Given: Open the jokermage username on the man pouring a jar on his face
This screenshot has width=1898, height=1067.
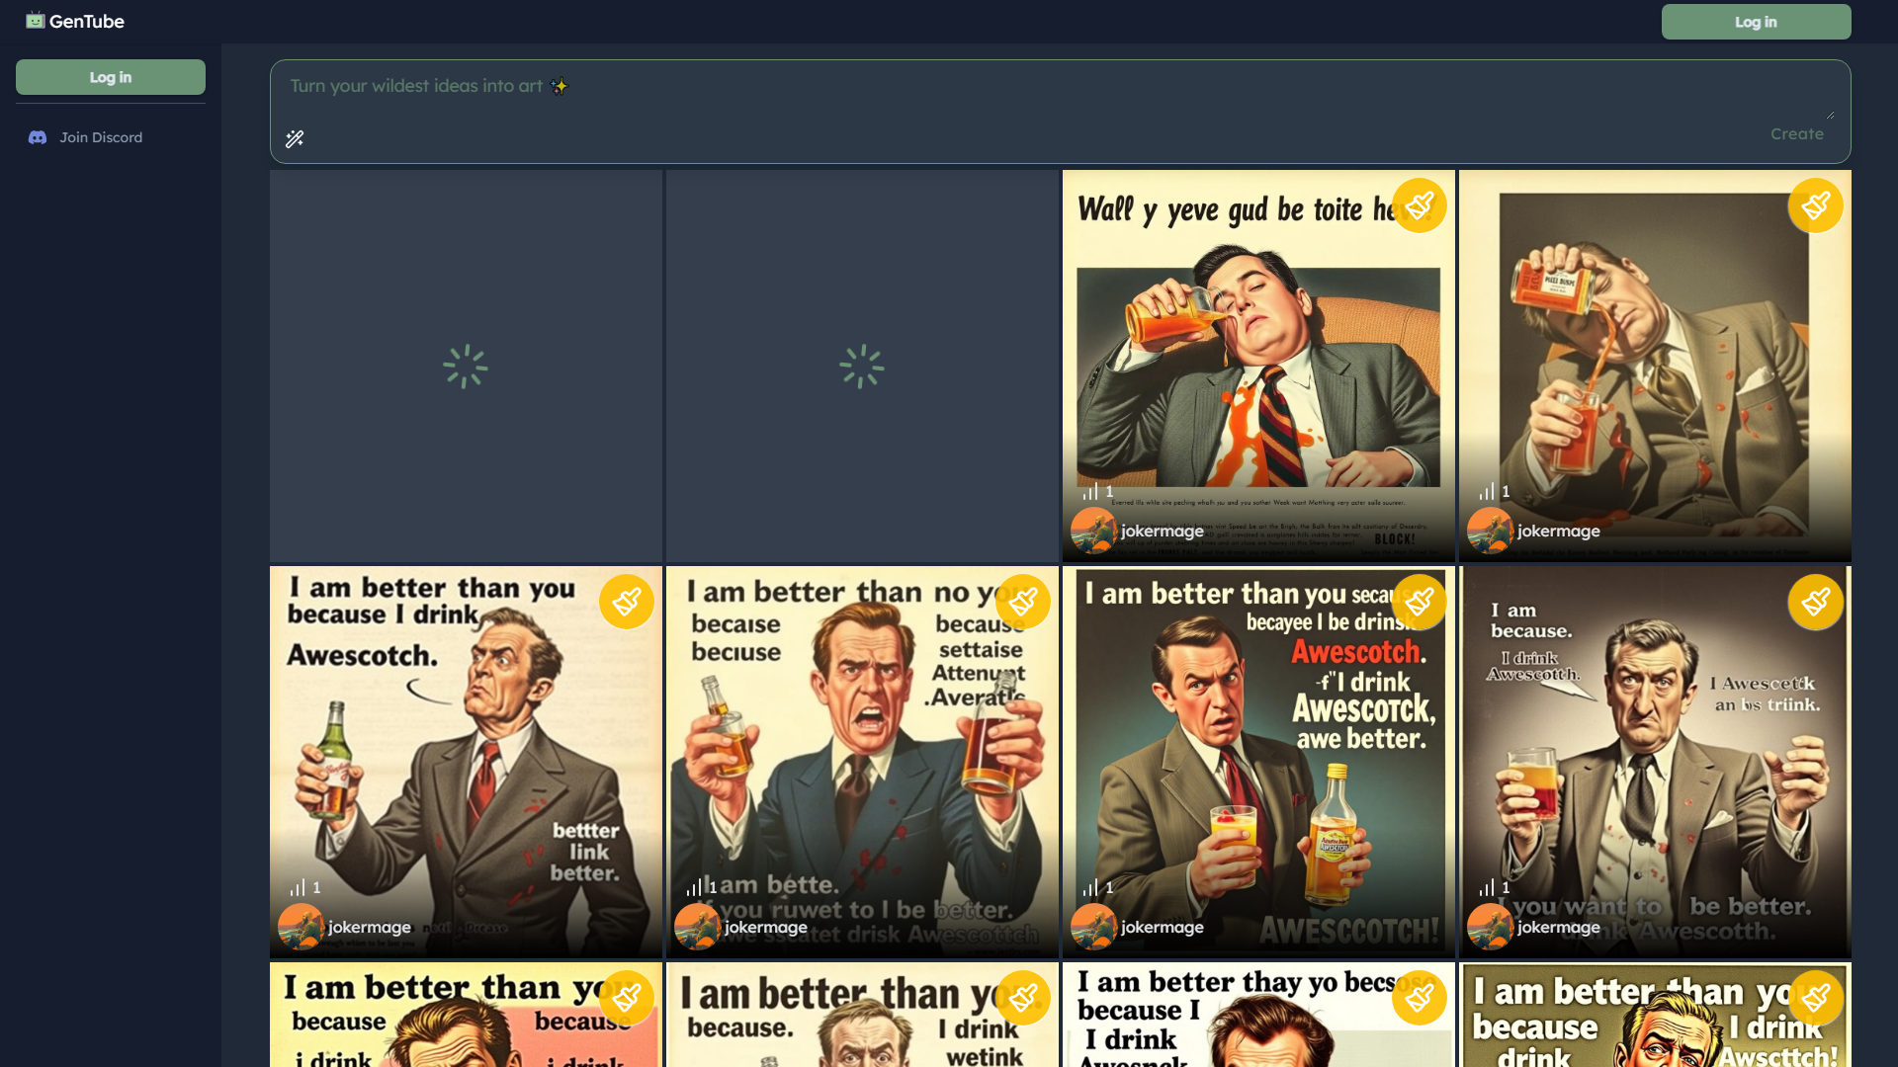Looking at the screenshot, I should (x=1559, y=532).
